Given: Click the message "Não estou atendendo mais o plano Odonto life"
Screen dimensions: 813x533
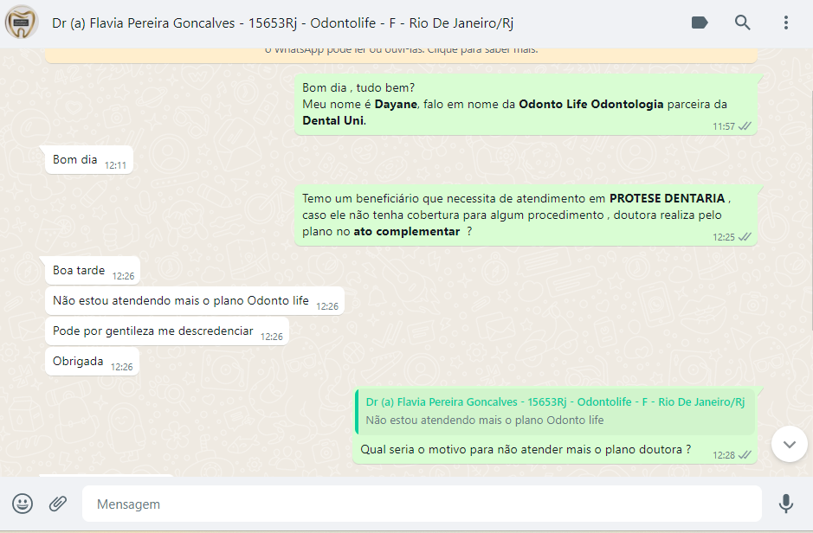Looking at the screenshot, I should click(195, 300).
